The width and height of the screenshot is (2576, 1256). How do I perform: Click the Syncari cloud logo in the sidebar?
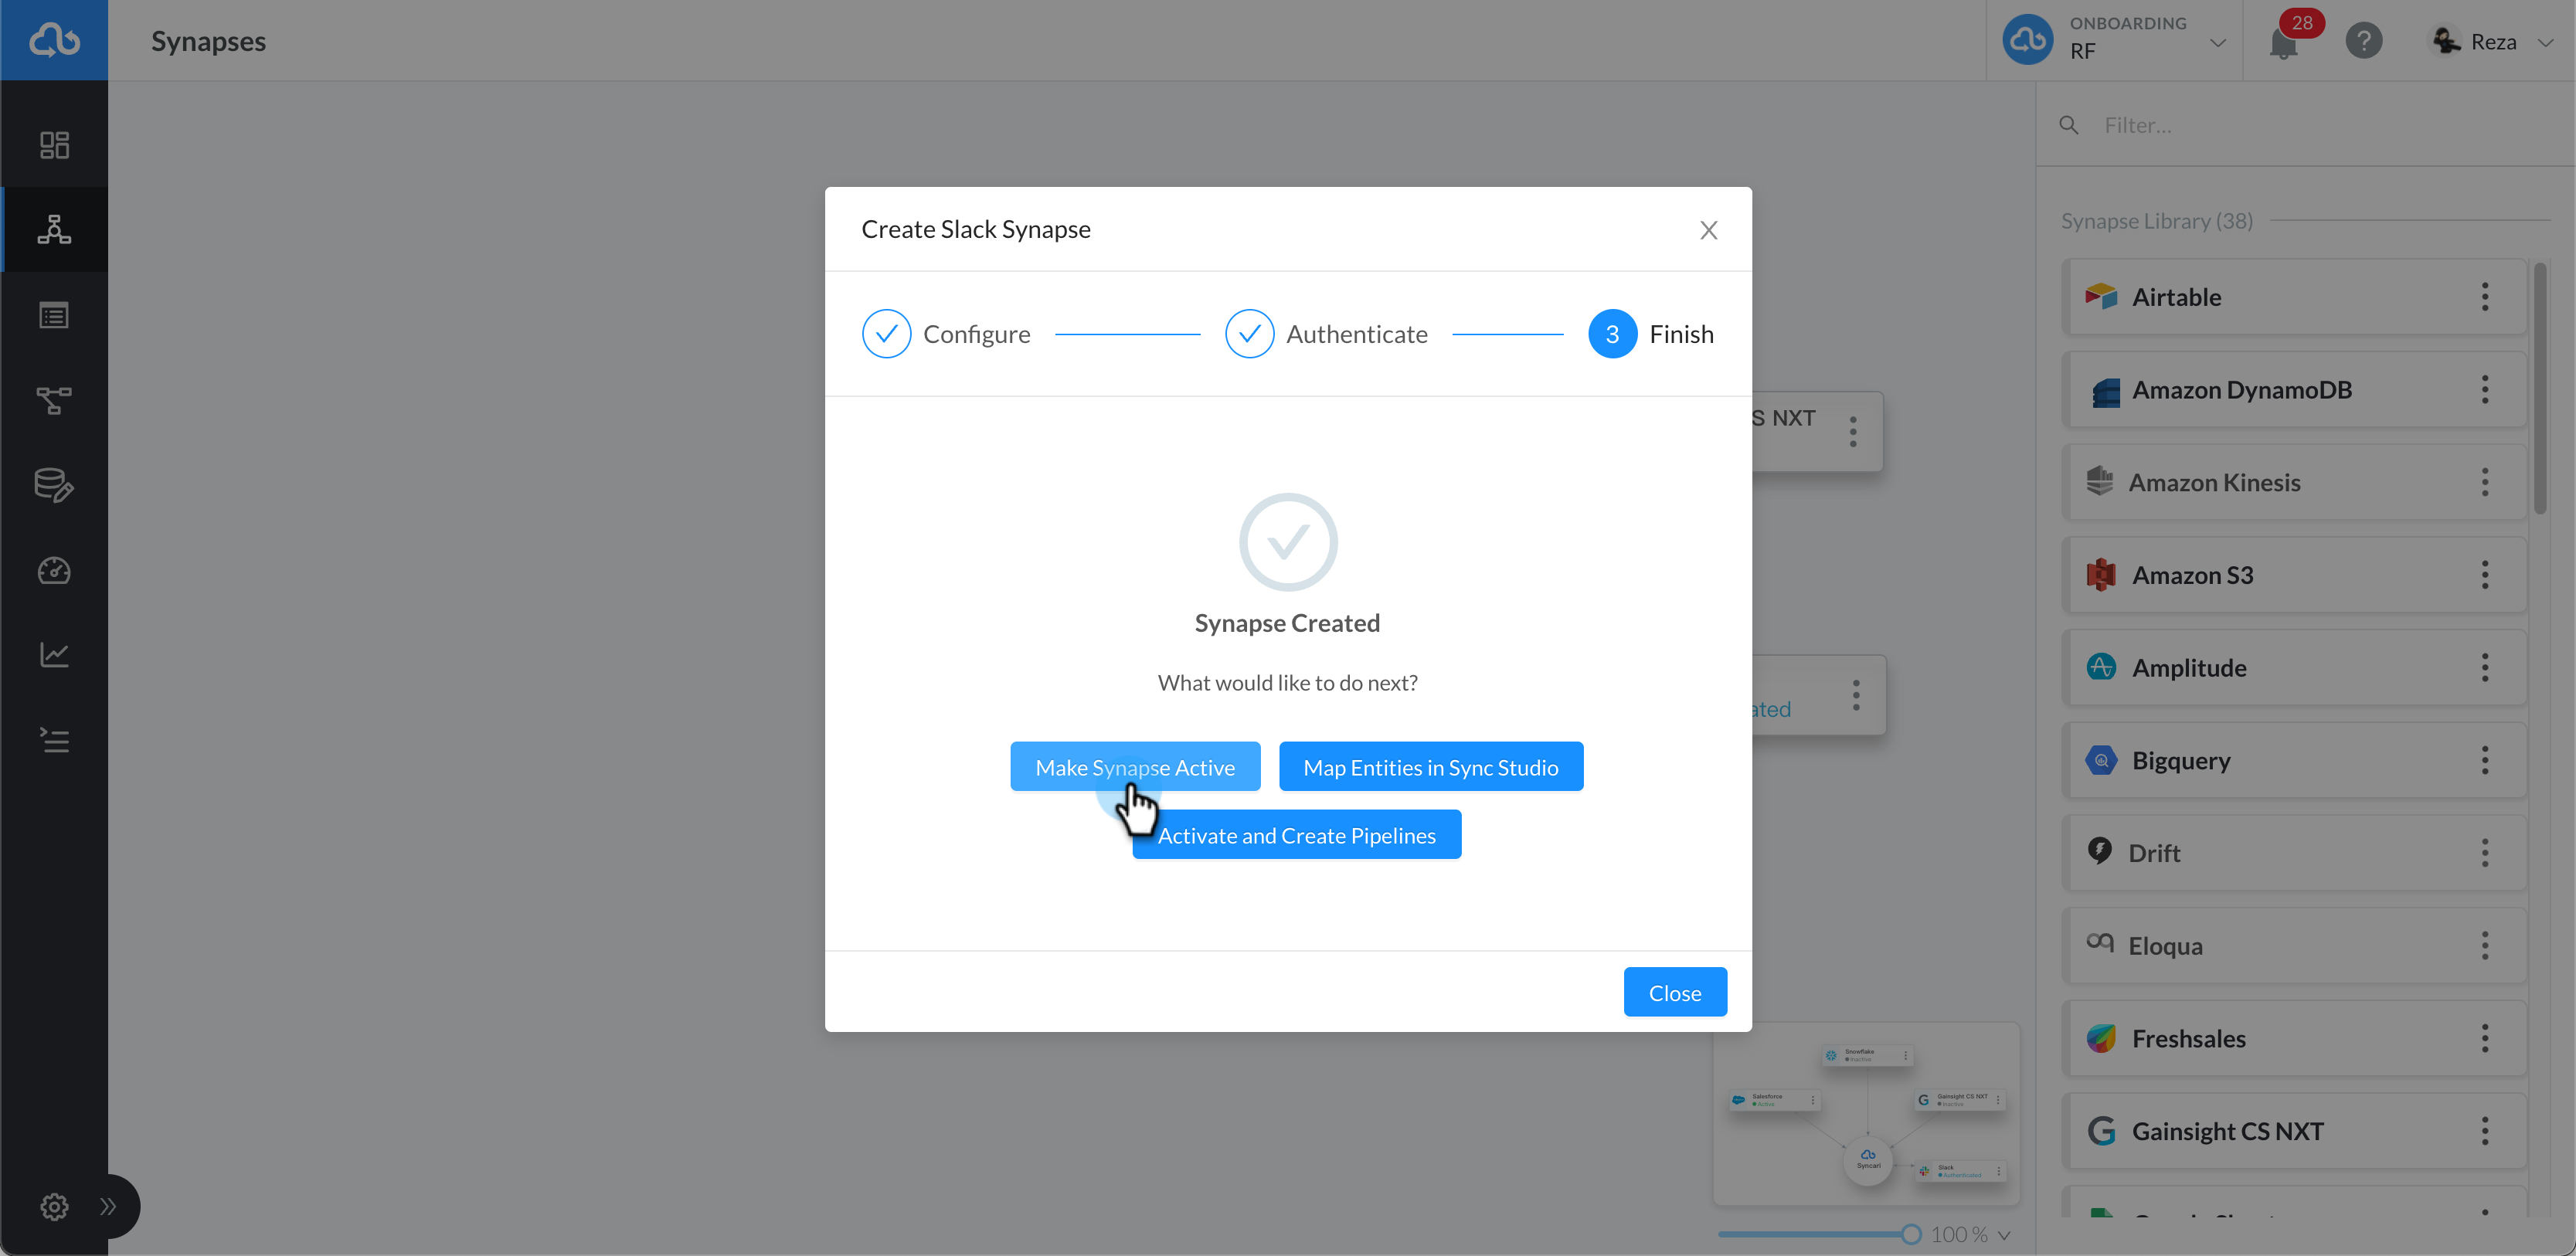(54, 40)
